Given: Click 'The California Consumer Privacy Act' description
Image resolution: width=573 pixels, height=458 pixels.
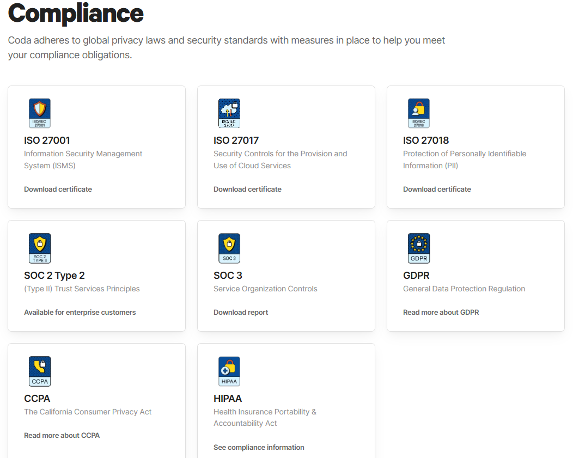Looking at the screenshot, I should [x=88, y=412].
